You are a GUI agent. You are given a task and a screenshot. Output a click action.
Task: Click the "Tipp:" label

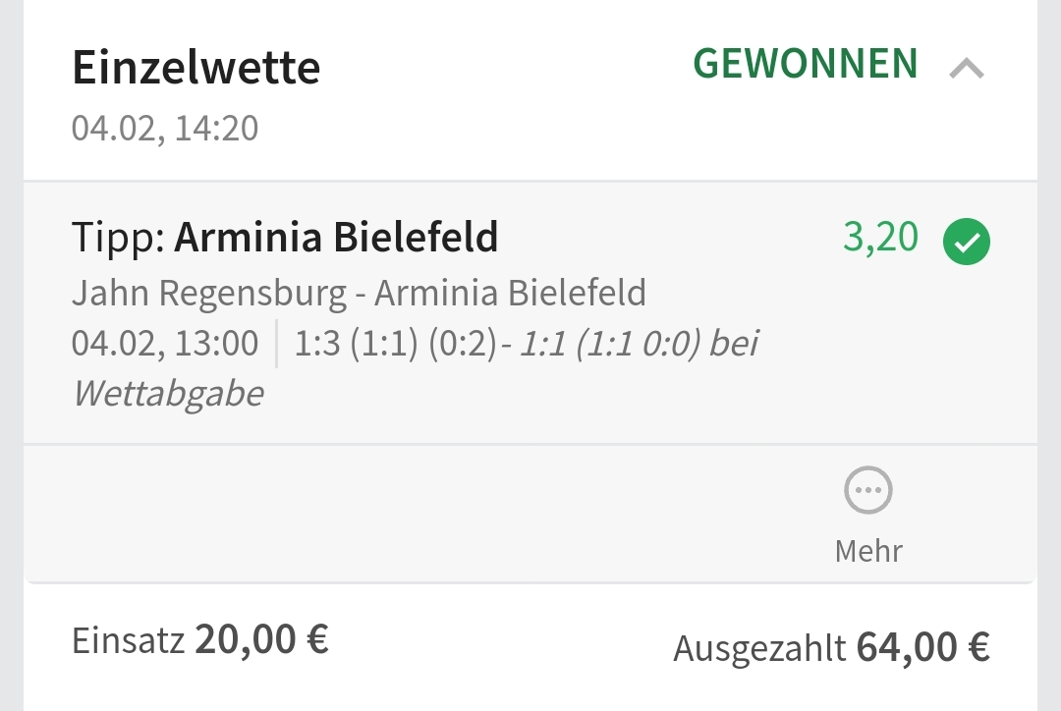(x=119, y=238)
